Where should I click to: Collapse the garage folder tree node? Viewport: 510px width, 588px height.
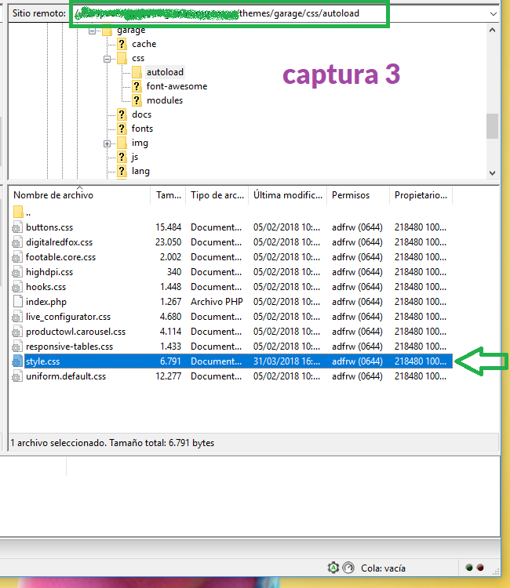tap(93, 31)
